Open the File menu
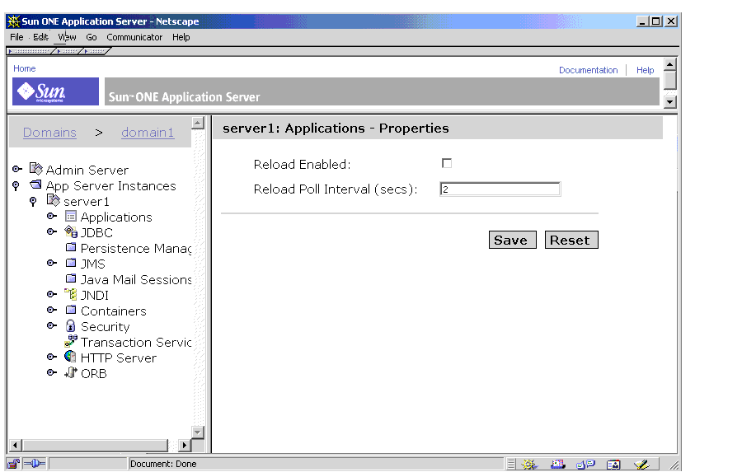The image size is (756, 472). click(x=16, y=37)
